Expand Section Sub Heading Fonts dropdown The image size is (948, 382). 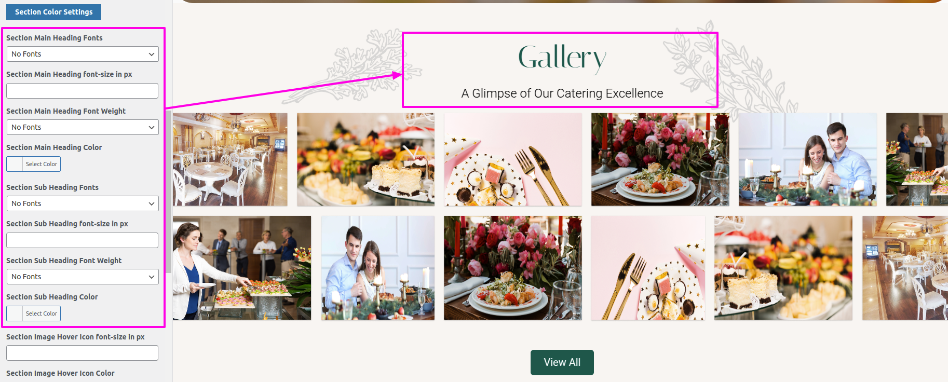tap(83, 203)
